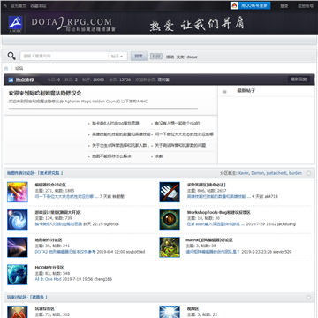Open the All In One Mod thread

coord(48,279)
